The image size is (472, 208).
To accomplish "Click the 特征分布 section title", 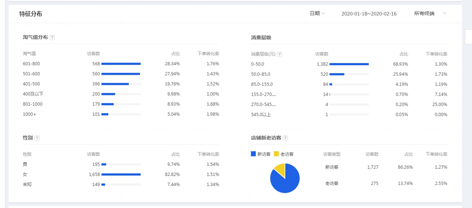I will click(x=31, y=14).
